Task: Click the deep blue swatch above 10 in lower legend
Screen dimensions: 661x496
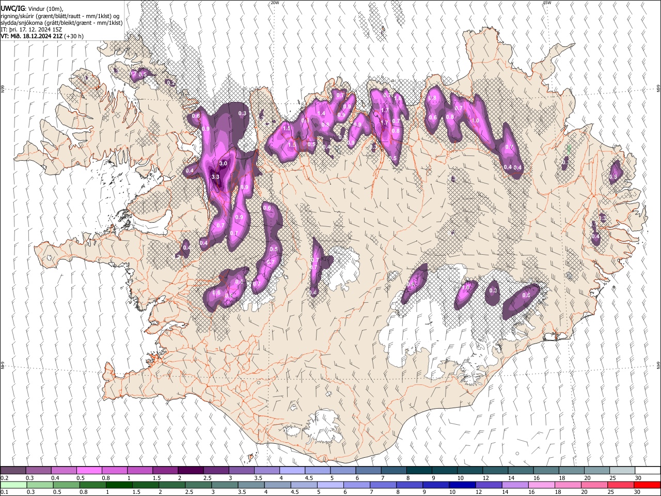Action: point(462,485)
